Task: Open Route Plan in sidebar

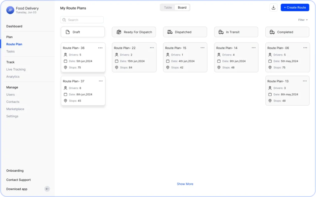Action: [x=14, y=44]
